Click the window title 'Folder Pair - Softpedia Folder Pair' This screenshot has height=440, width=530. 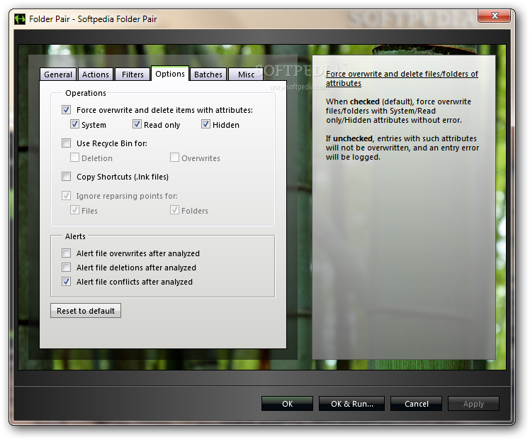tap(93, 19)
